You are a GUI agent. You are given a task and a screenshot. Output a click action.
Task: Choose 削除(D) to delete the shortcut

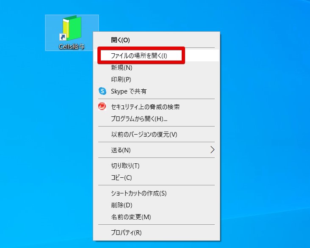coord(122,205)
